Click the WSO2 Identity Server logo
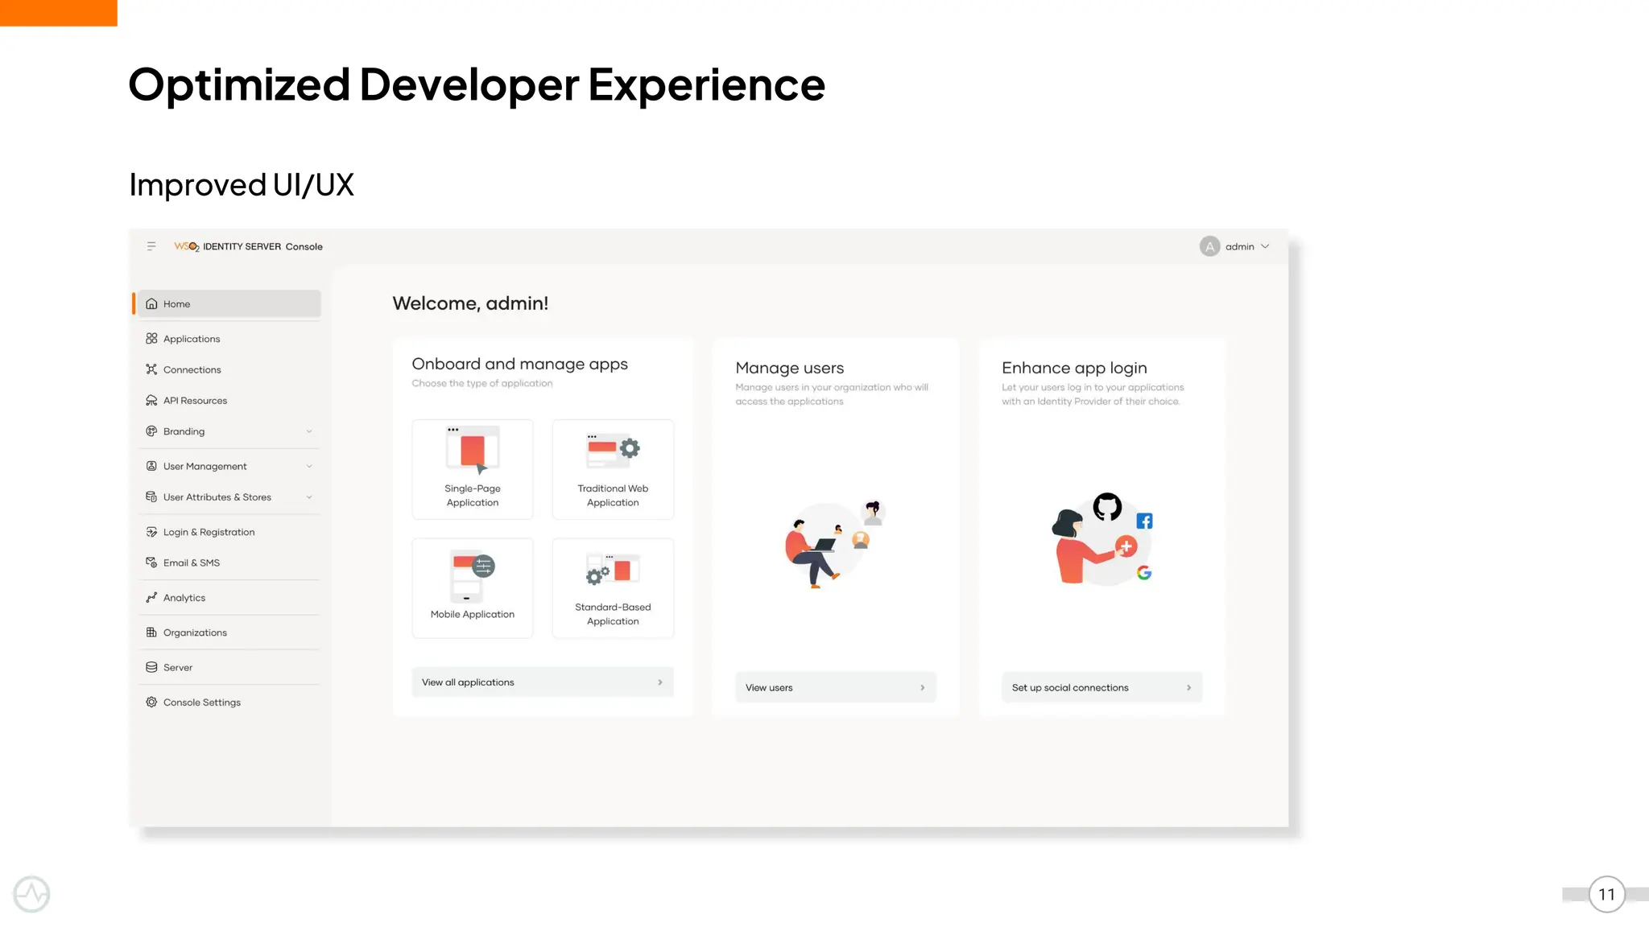The height and width of the screenshot is (927, 1649). 248,246
